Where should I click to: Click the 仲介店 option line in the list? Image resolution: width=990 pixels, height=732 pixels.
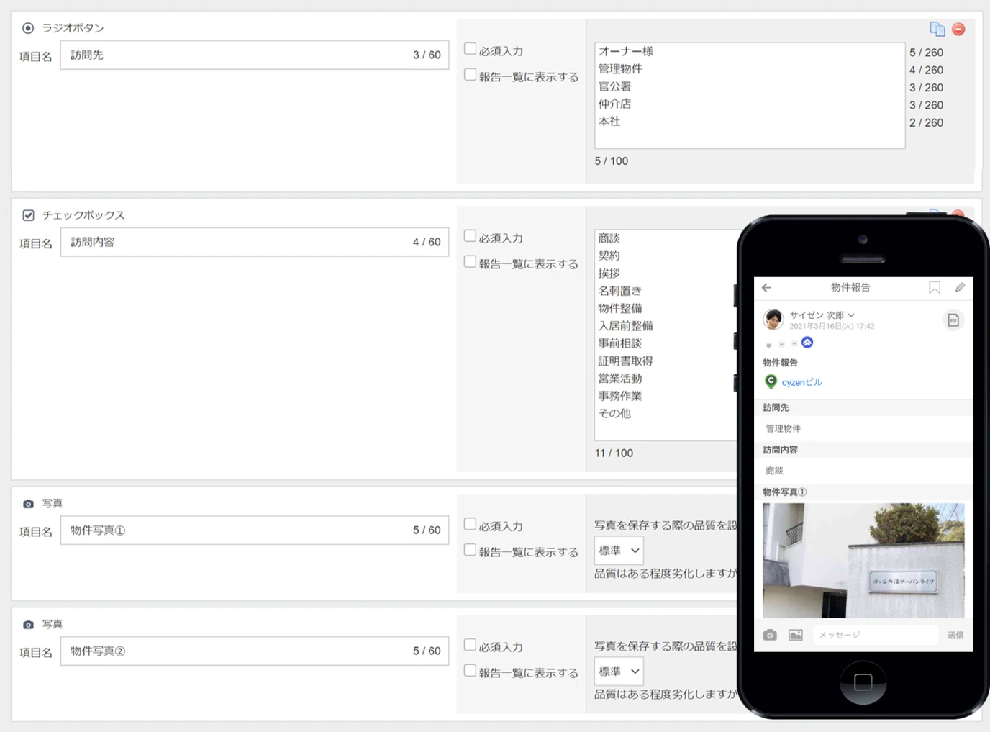click(614, 104)
